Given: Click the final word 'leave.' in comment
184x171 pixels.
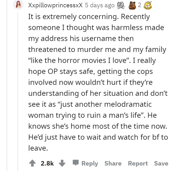Looking at the screenshot, I should point(38,148).
